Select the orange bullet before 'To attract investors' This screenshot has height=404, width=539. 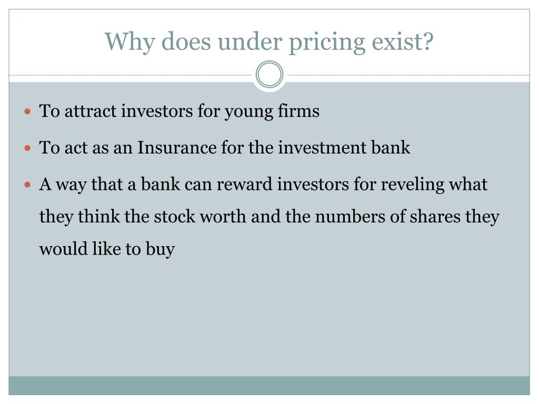(x=28, y=112)
